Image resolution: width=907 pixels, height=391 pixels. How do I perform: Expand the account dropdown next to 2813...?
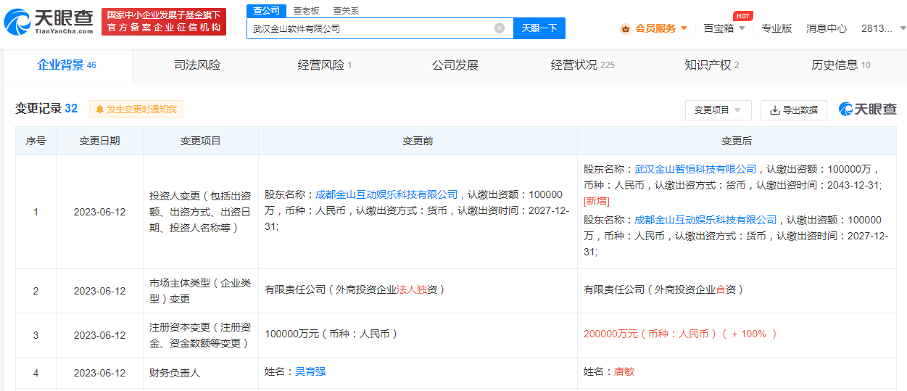(x=903, y=28)
